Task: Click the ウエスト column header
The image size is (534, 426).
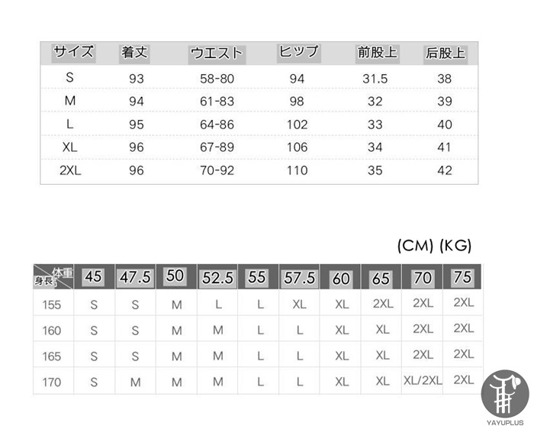Action: pyautogui.click(x=217, y=53)
